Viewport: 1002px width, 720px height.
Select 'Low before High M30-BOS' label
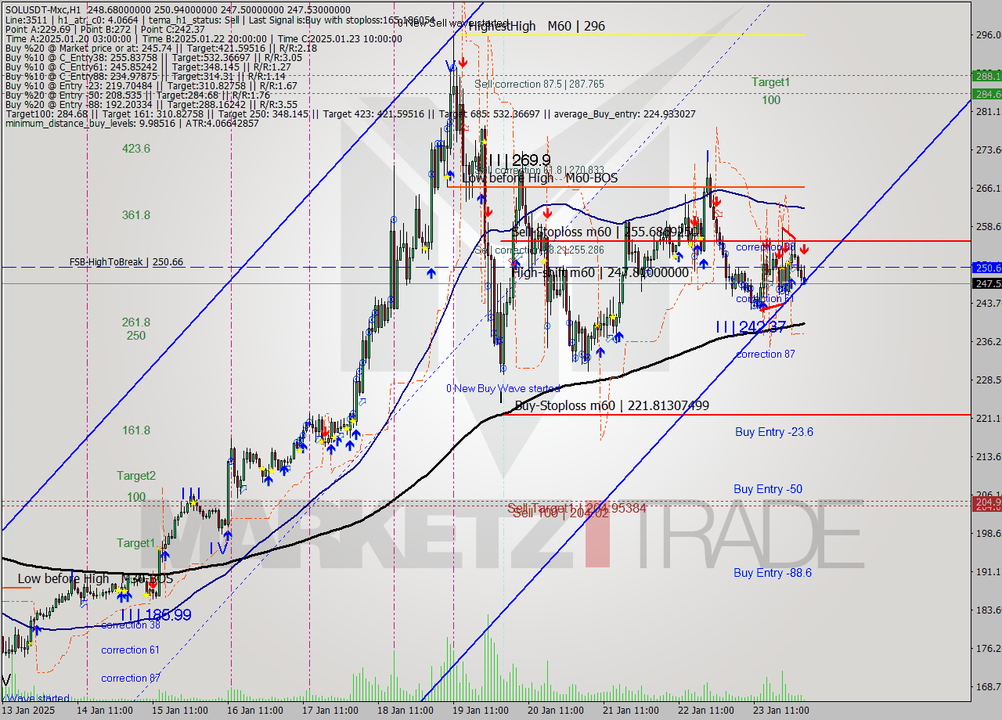click(95, 578)
